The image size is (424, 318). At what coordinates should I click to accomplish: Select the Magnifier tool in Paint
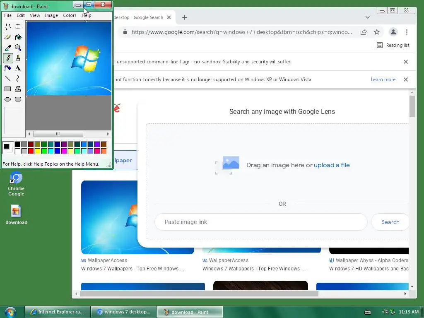click(18, 48)
